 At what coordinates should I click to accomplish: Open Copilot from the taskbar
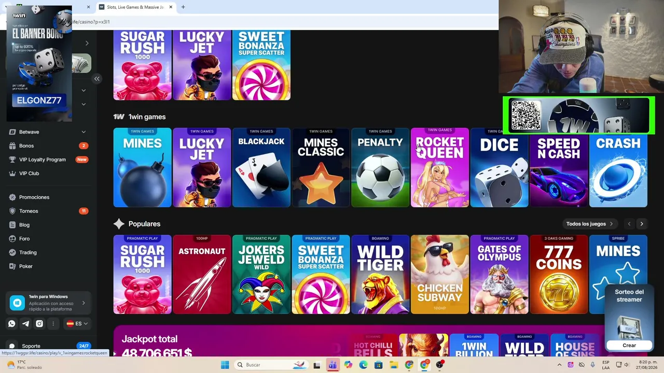pyautogui.click(x=348, y=365)
